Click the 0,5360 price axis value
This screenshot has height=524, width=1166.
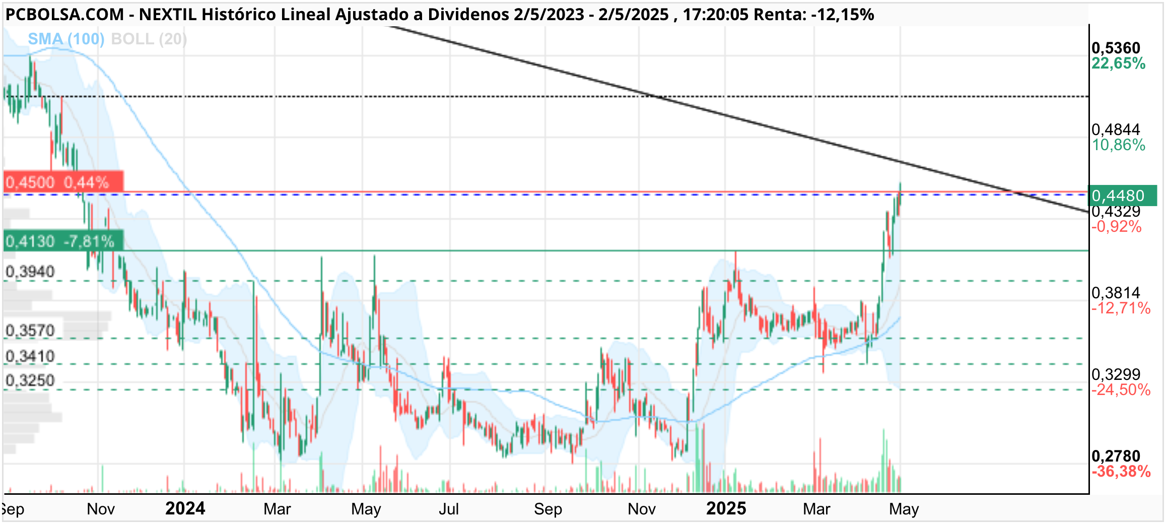(x=1116, y=48)
